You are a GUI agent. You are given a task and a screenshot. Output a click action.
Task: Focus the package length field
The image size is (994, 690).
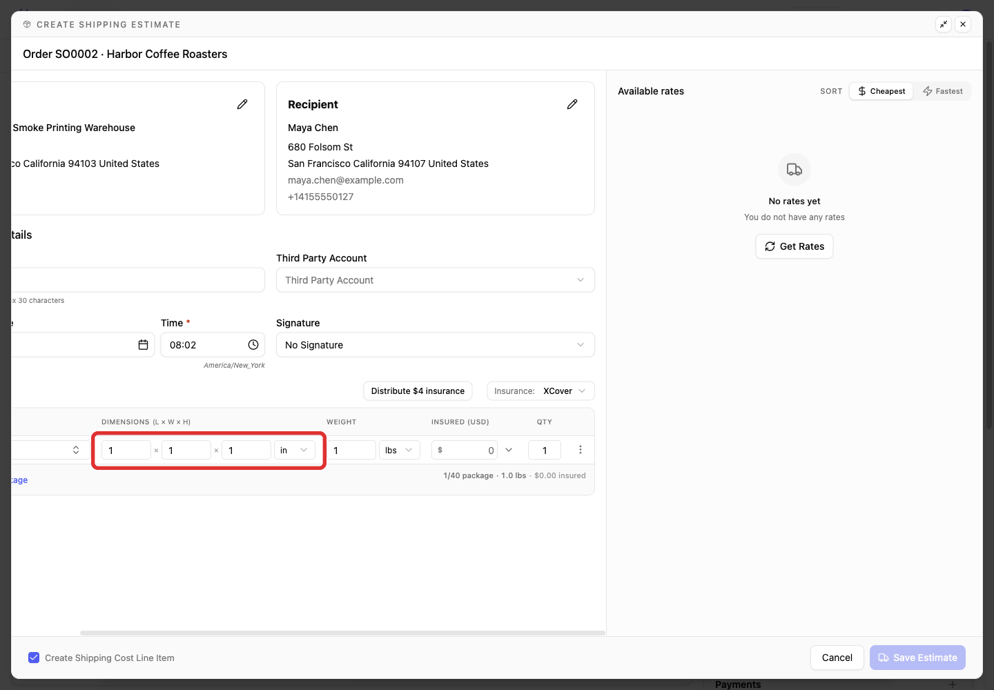click(x=126, y=451)
